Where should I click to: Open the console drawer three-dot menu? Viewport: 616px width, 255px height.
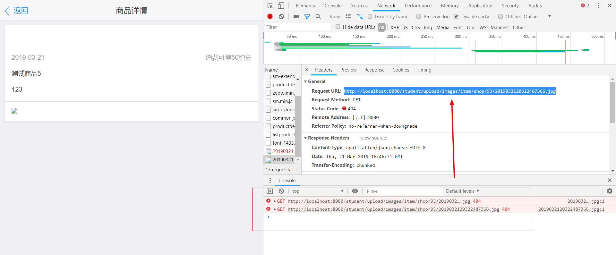click(270, 180)
